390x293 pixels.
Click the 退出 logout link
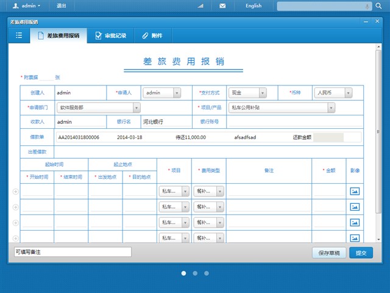coord(61,5)
